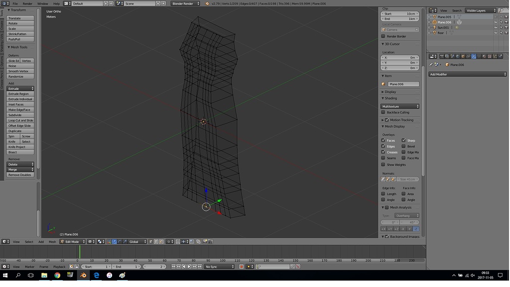Screen dimensions: 510x287
Task: Open the Material sphere properties tab
Action: point(484,56)
